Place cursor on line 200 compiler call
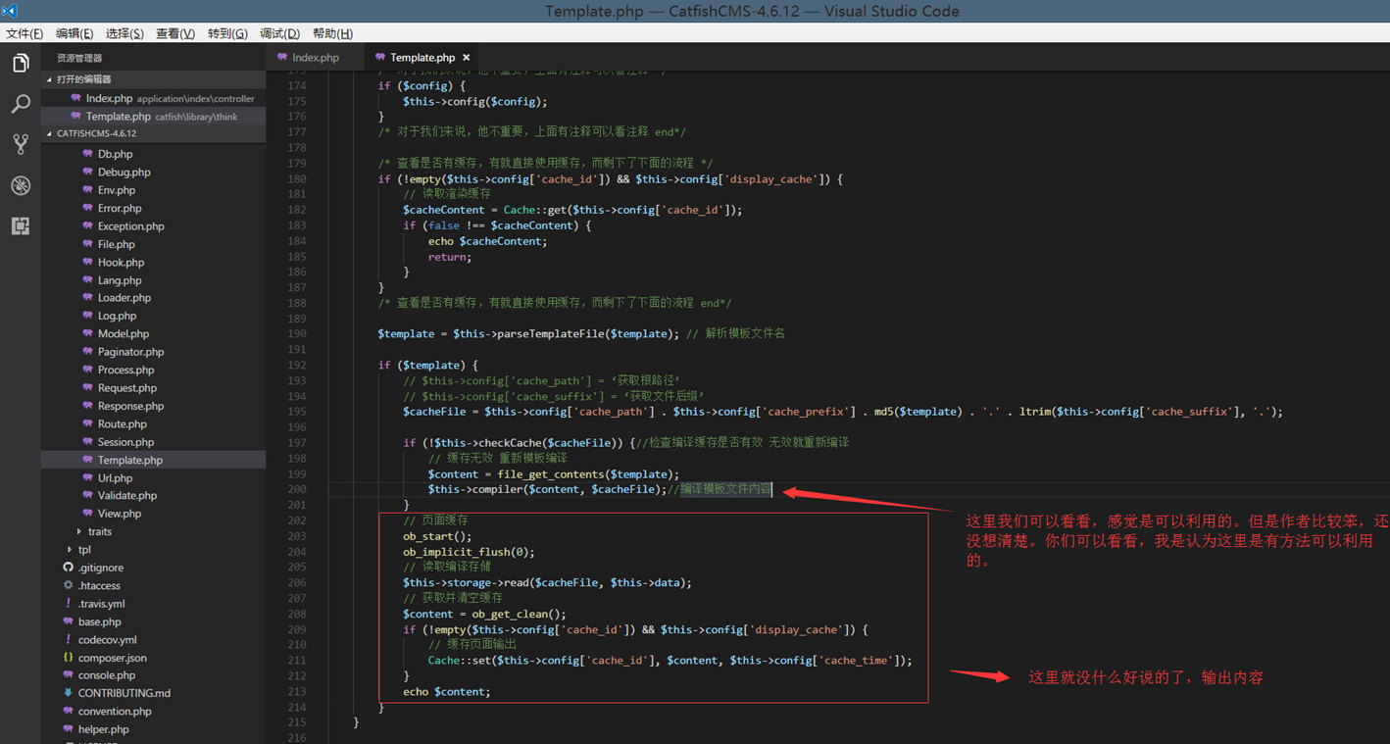The image size is (1390, 744). (x=546, y=489)
